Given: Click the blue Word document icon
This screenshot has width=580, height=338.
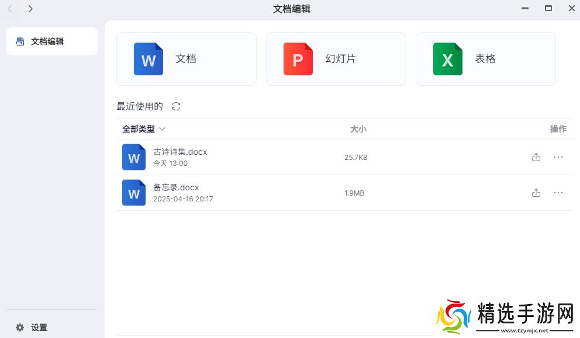Looking at the screenshot, I should tap(149, 59).
